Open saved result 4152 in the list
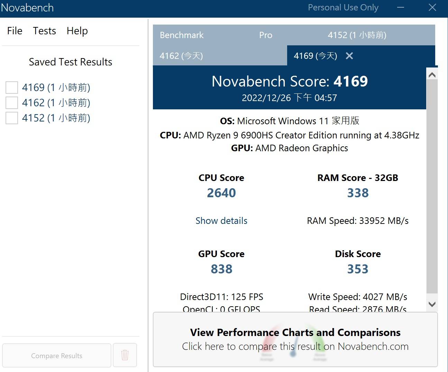The width and height of the screenshot is (448, 372). 56,118
